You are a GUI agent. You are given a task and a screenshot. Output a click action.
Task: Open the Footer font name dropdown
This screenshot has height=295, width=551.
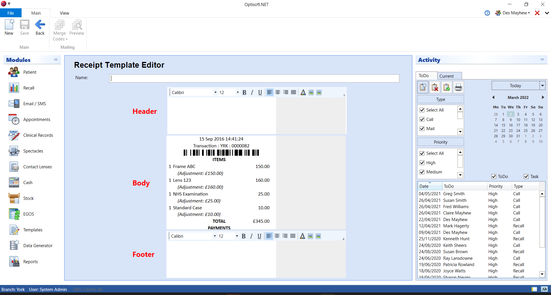tap(215, 236)
